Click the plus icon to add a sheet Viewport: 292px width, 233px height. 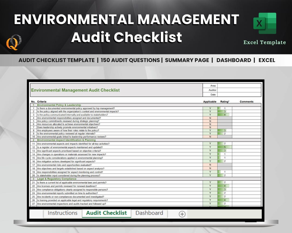[x=182, y=214]
